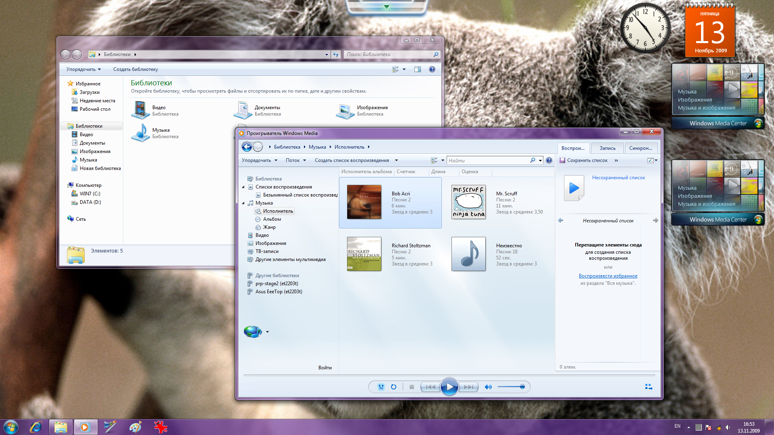Click Создать библиотеку in Explorer toolbar
Image resolution: width=774 pixels, height=435 pixels.
click(135, 69)
